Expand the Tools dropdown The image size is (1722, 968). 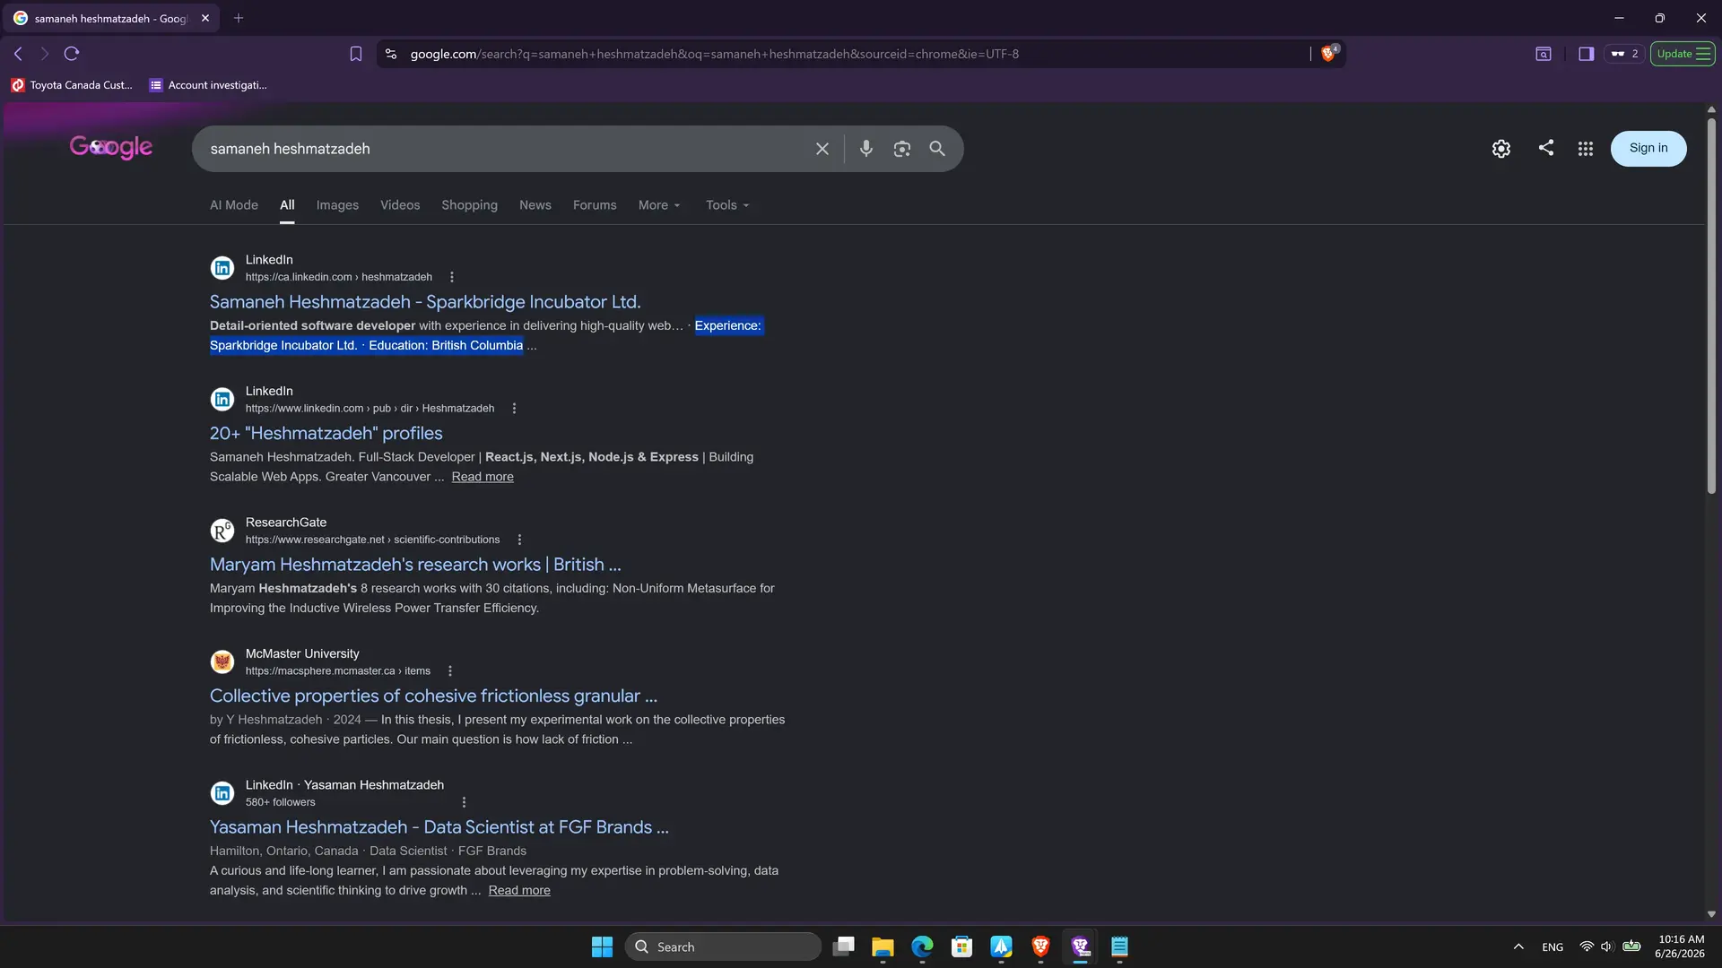[727, 205]
